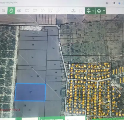Click the printer icon
The height and width of the screenshot is (120, 124).
point(99,10)
